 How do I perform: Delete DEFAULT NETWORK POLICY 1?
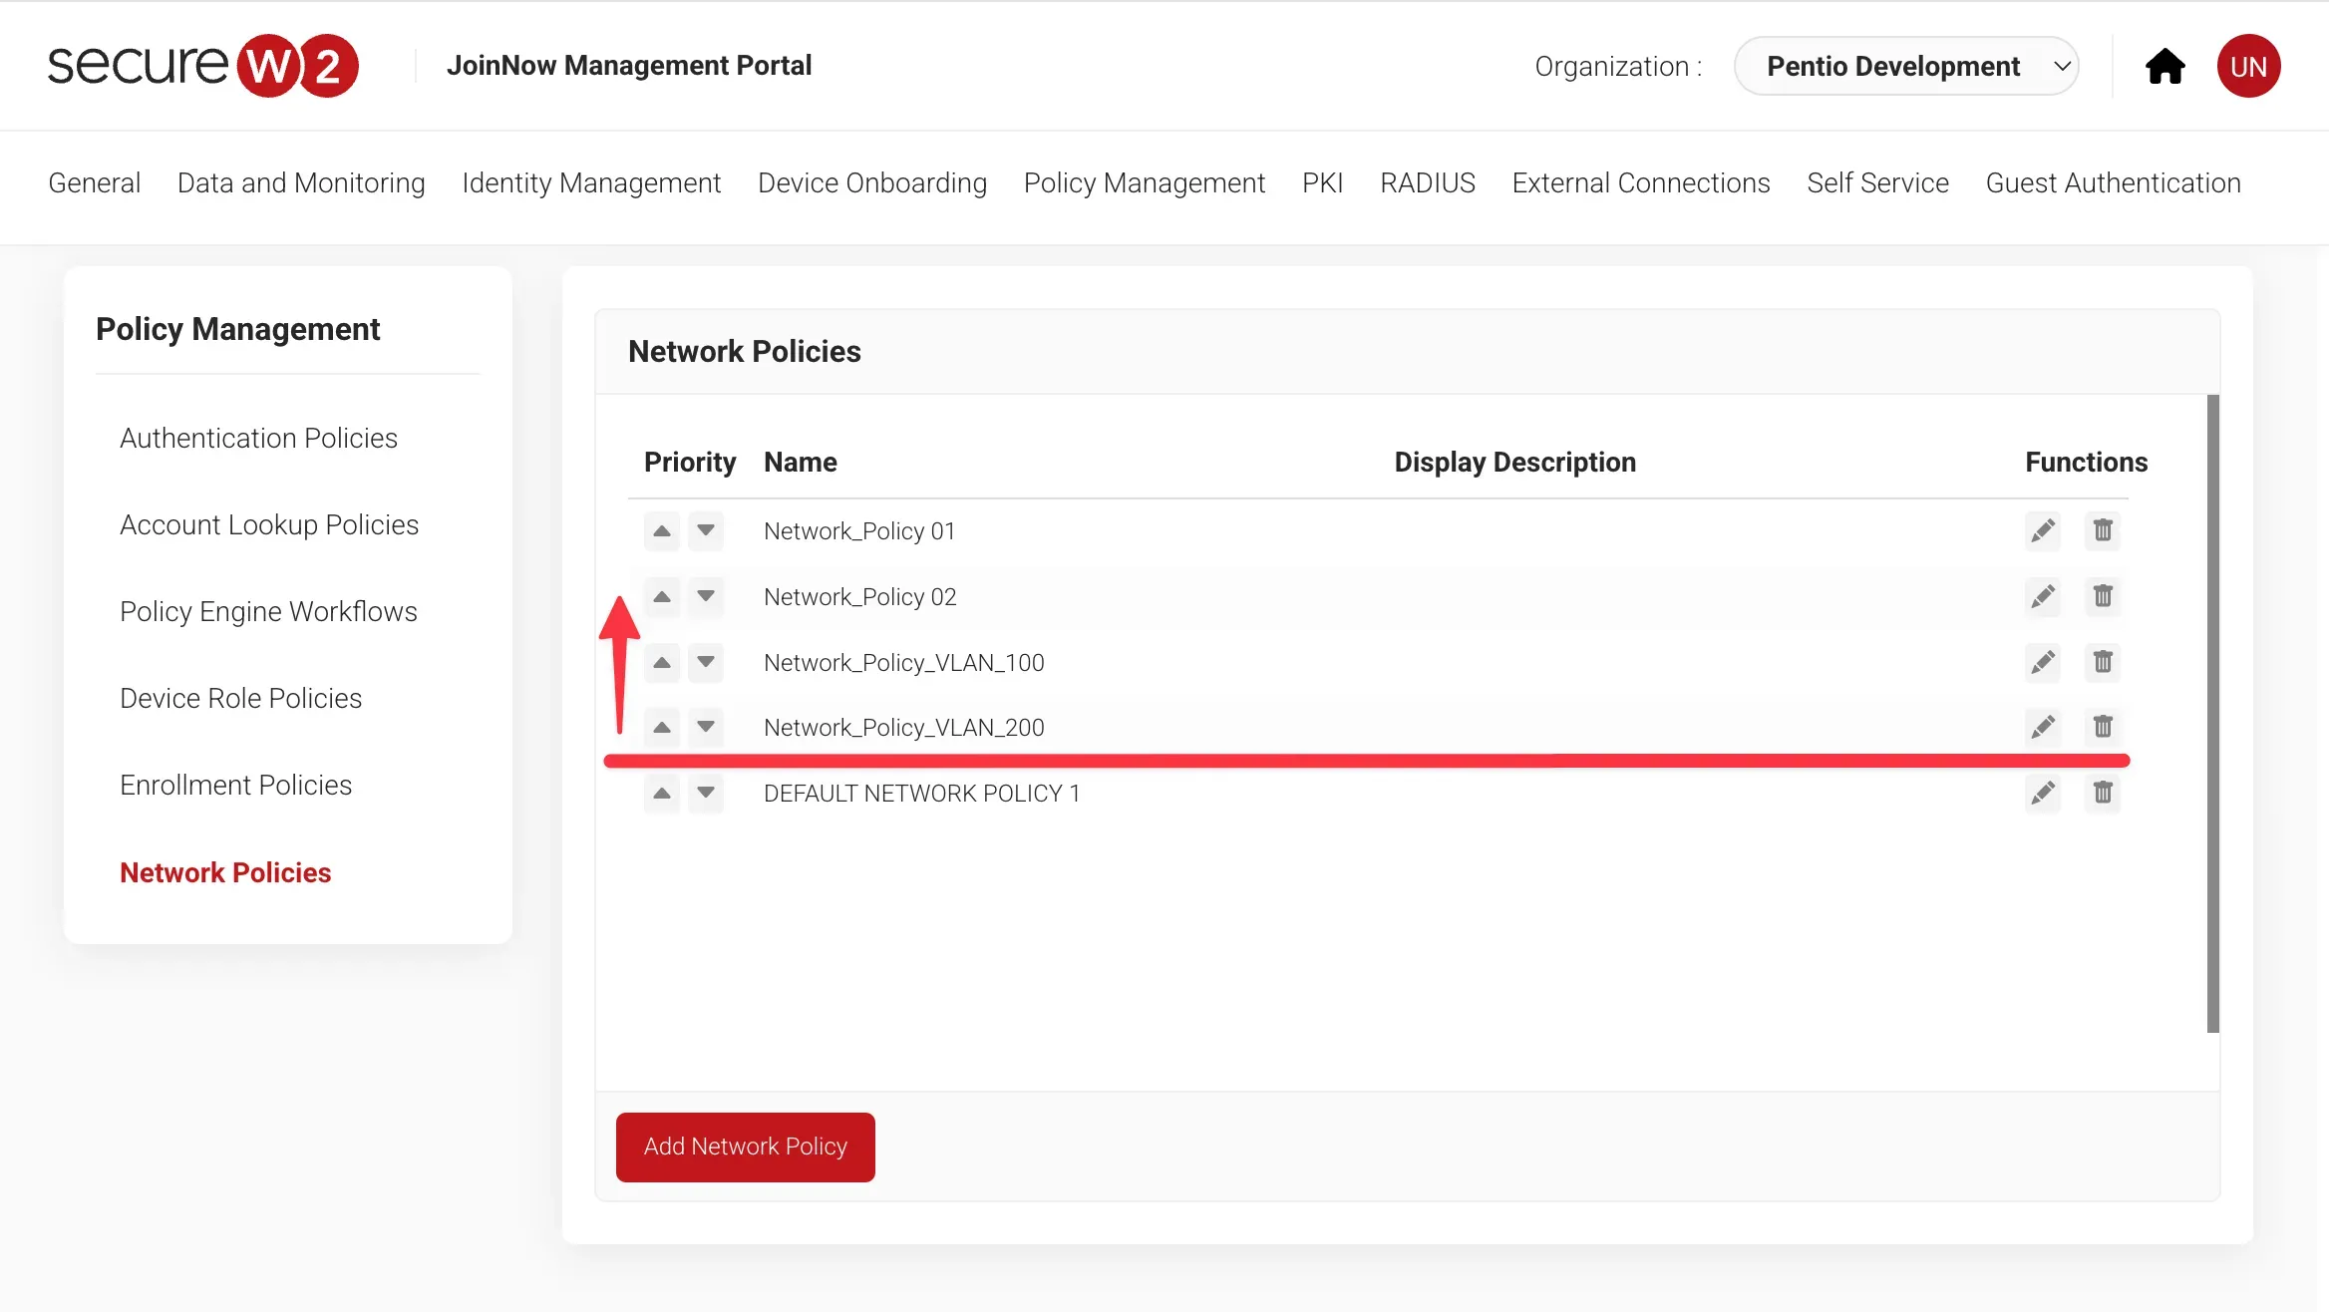[x=2103, y=793]
